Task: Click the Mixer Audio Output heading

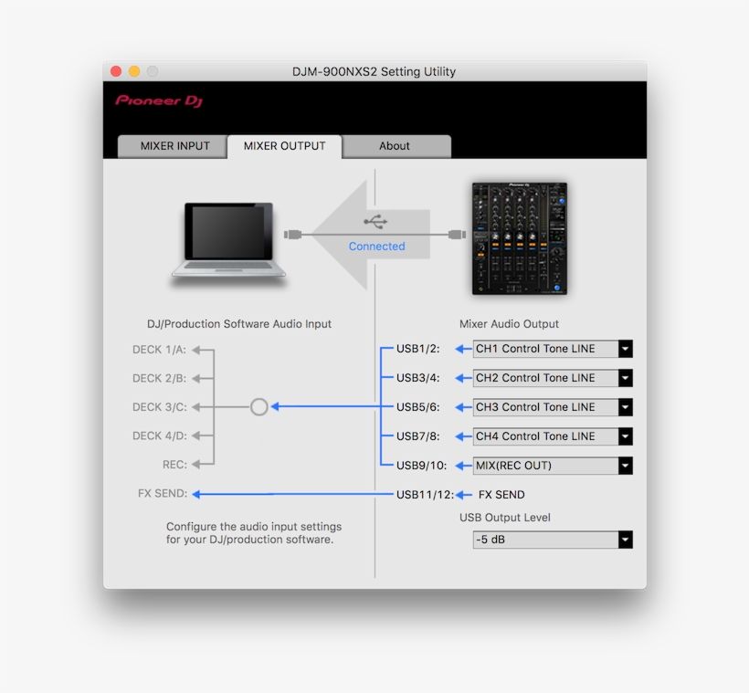Action: 509,324
